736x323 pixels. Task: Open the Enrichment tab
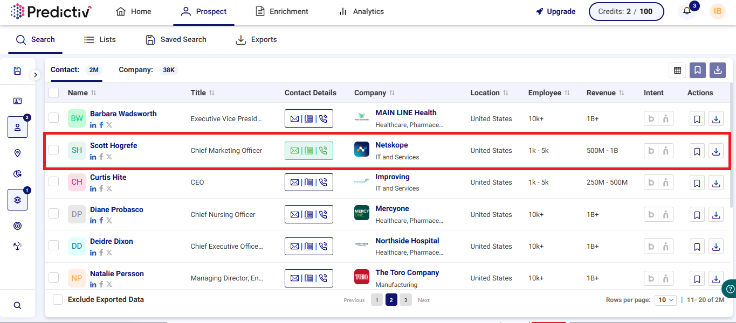(x=282, y=11)
